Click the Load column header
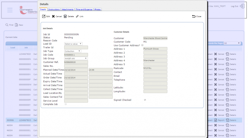This screenshot has height=138, width=248. pyautogui.click(x=13, y=48)
